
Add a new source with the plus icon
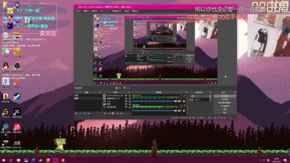pyautogui.click(x=105, y=113)
